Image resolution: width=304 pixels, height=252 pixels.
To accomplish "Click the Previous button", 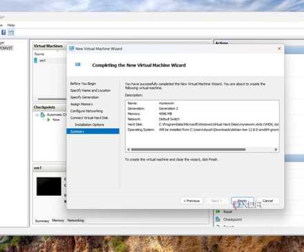I will pos(191,201).
